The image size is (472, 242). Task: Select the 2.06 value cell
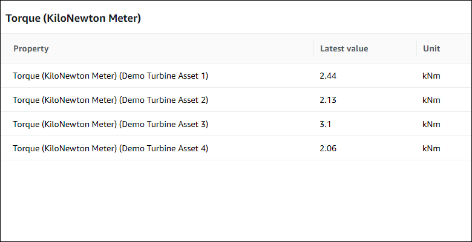click(328, 148)
